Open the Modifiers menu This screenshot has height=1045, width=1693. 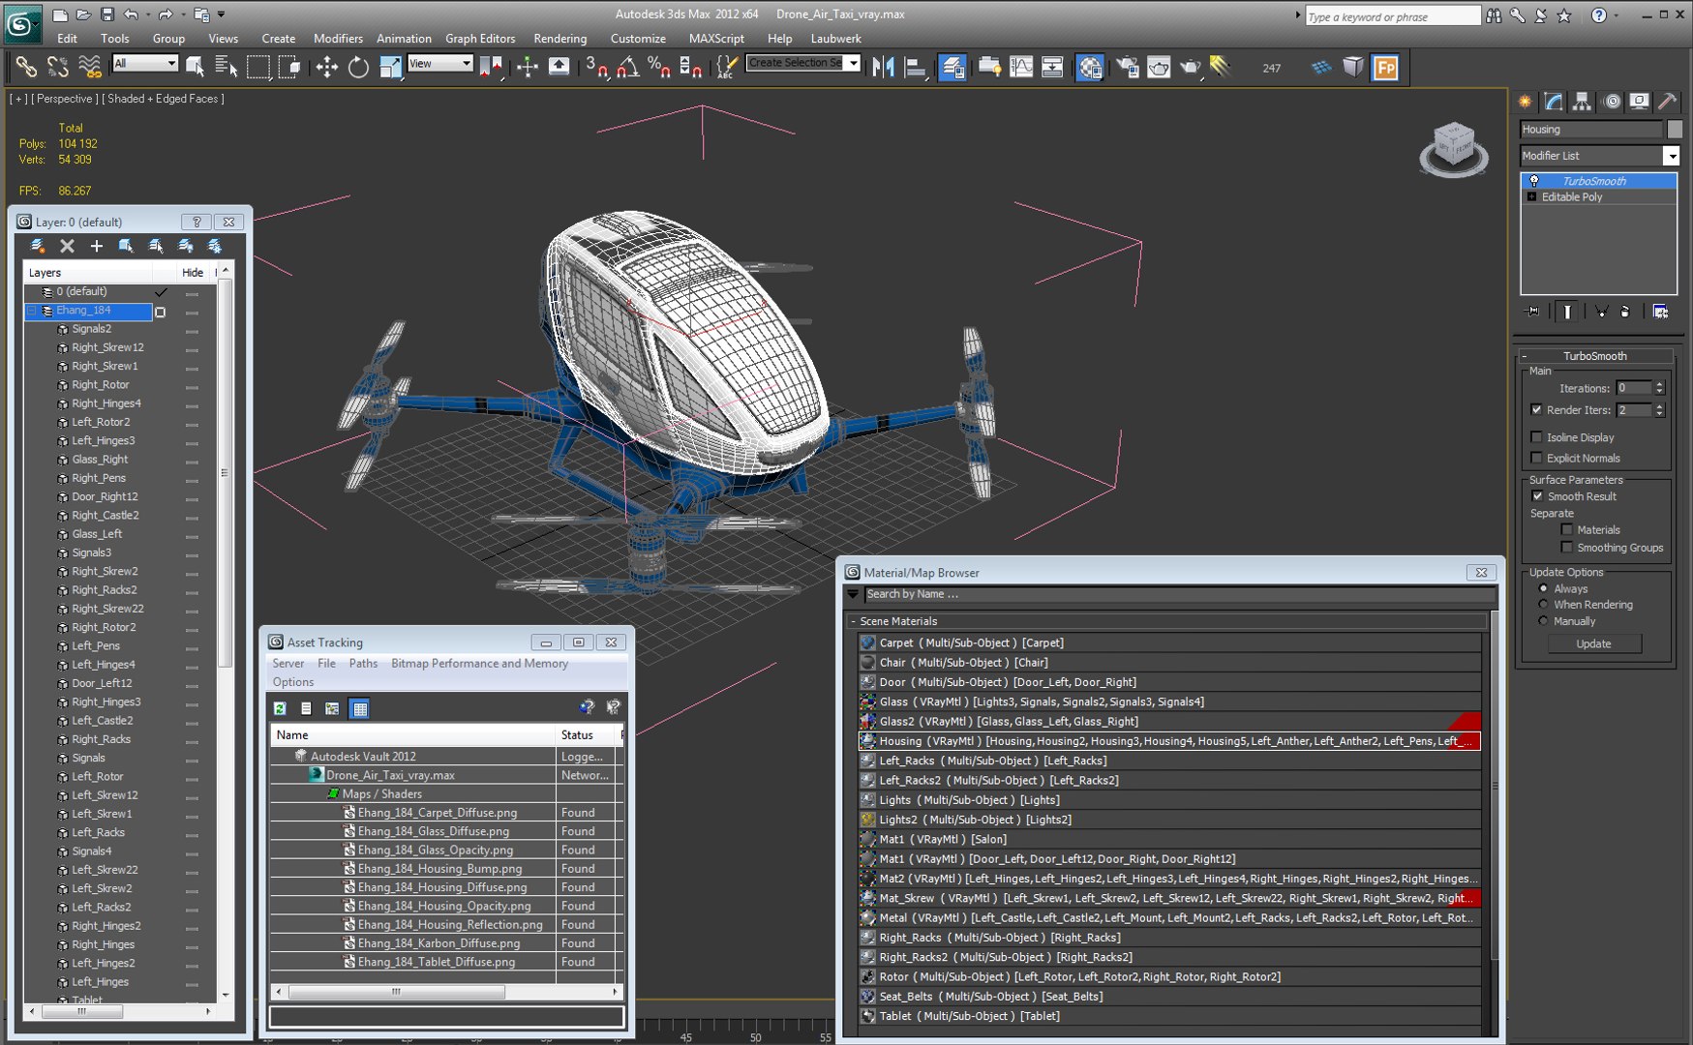point(338,39)
